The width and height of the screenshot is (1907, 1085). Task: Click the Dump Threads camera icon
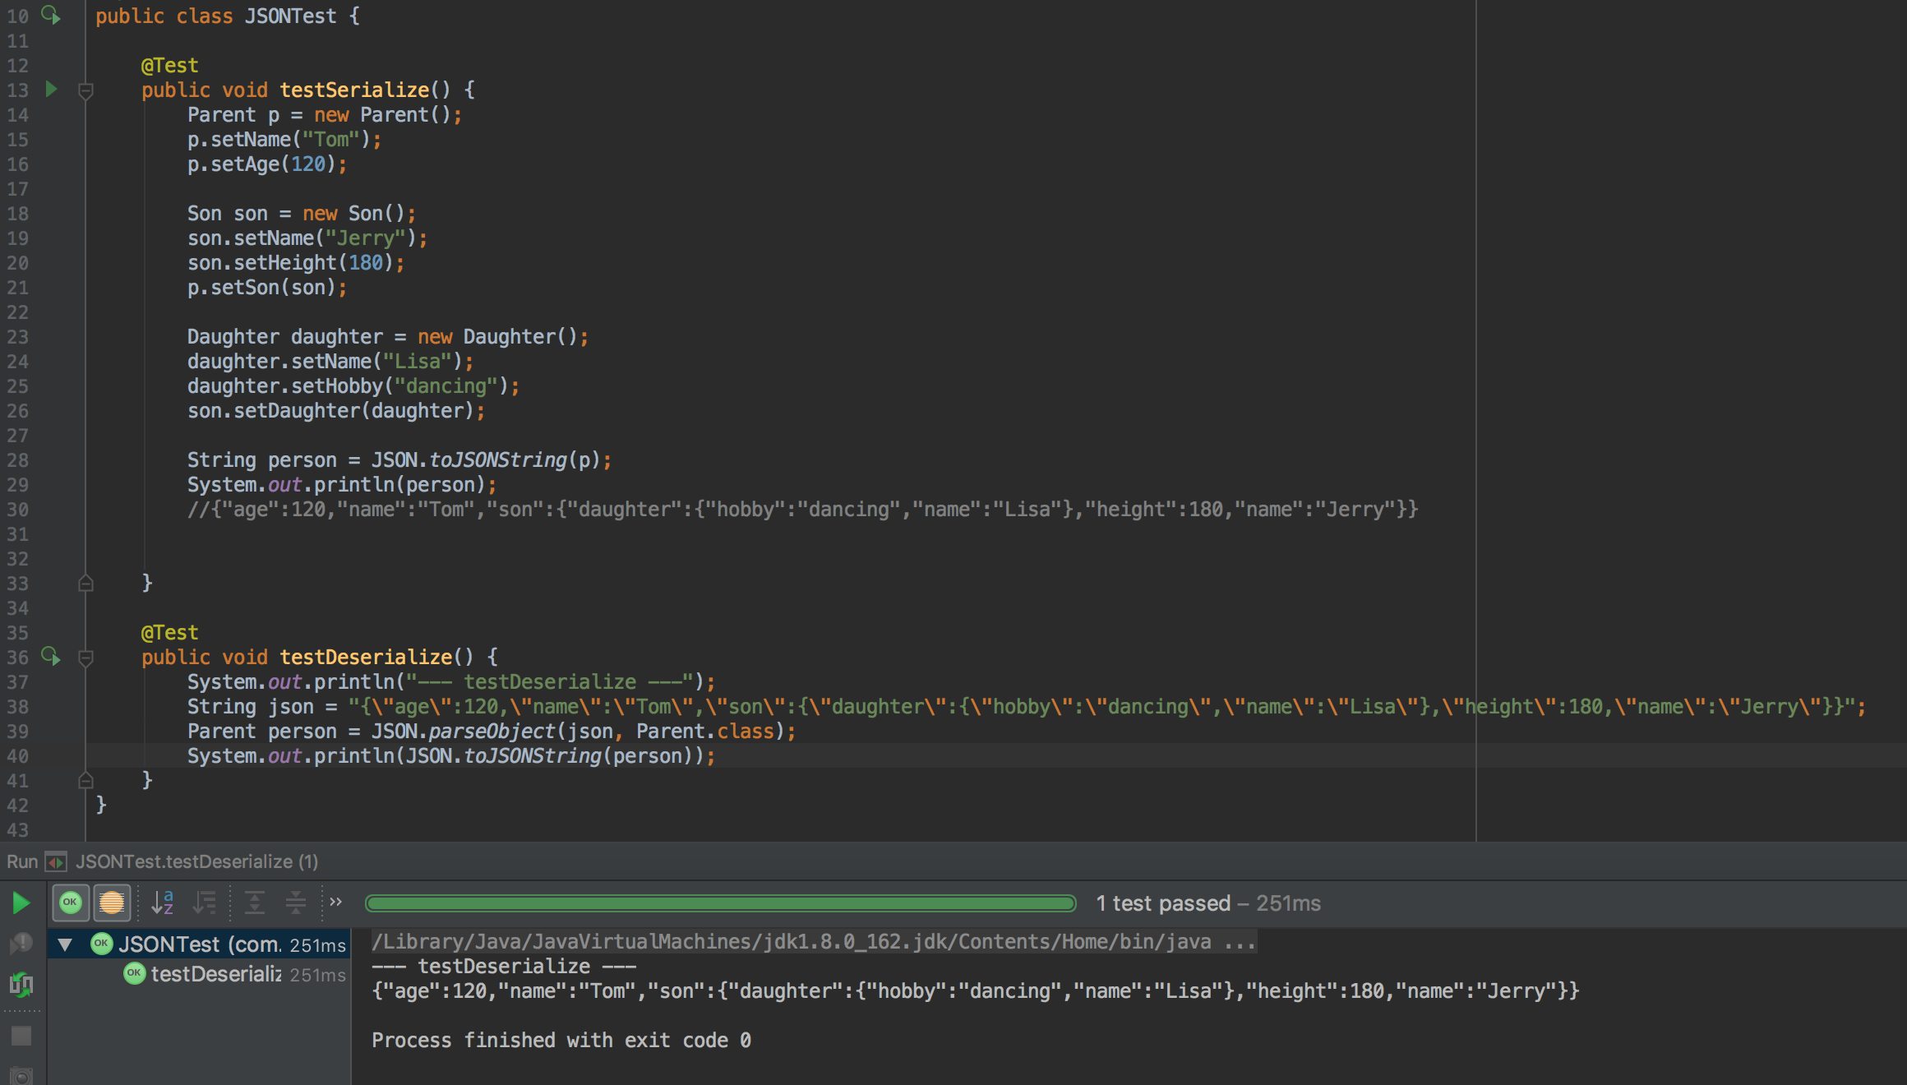pos(21,1075)
